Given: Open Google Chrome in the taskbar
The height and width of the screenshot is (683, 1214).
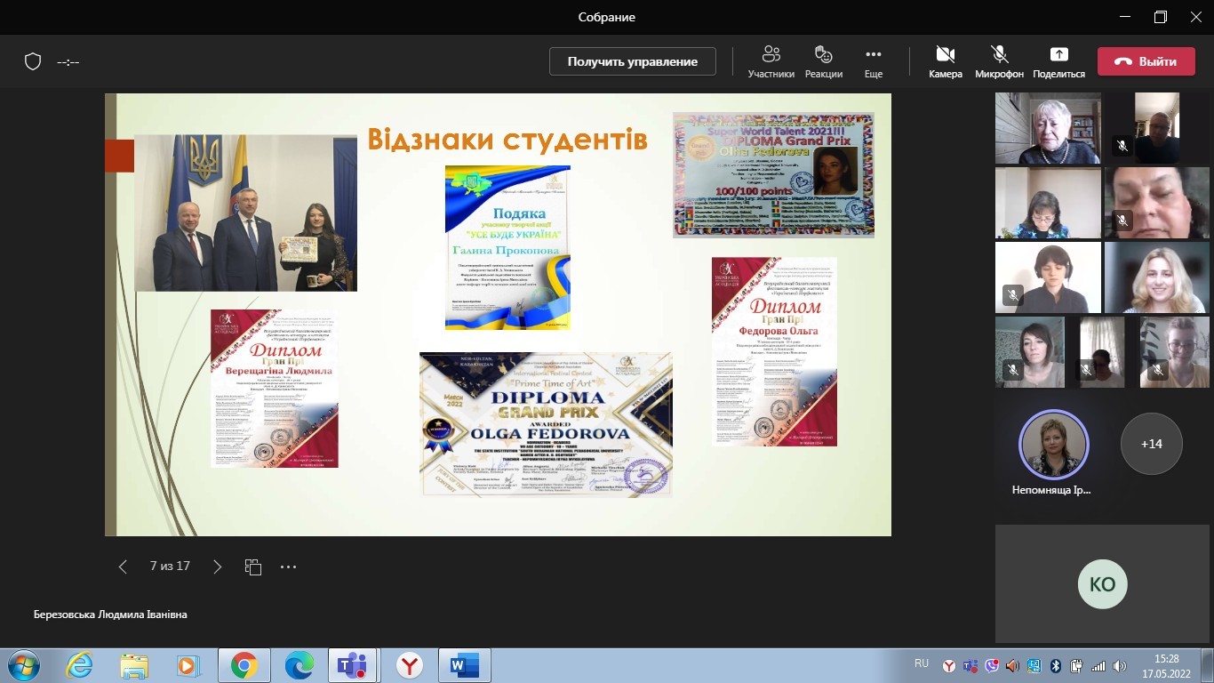Looking at the screenshot, I should 244,664.
